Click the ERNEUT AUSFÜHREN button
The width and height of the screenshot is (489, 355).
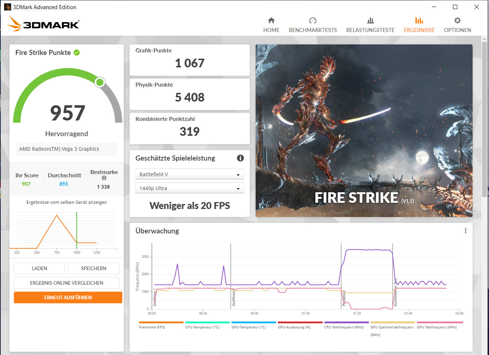[68, 297]
